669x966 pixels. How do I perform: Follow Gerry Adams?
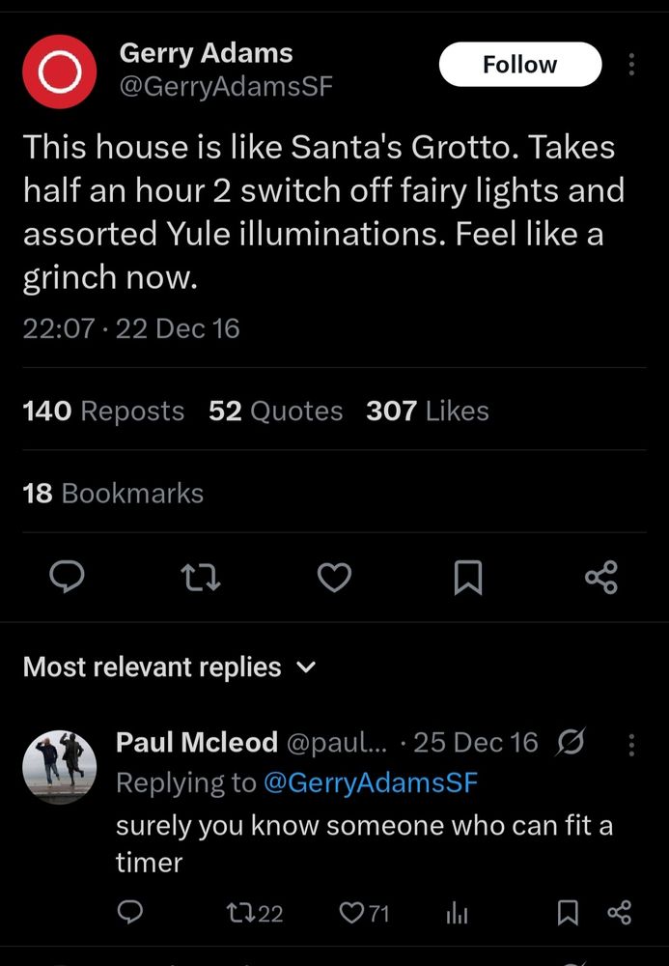pos(519,65)
